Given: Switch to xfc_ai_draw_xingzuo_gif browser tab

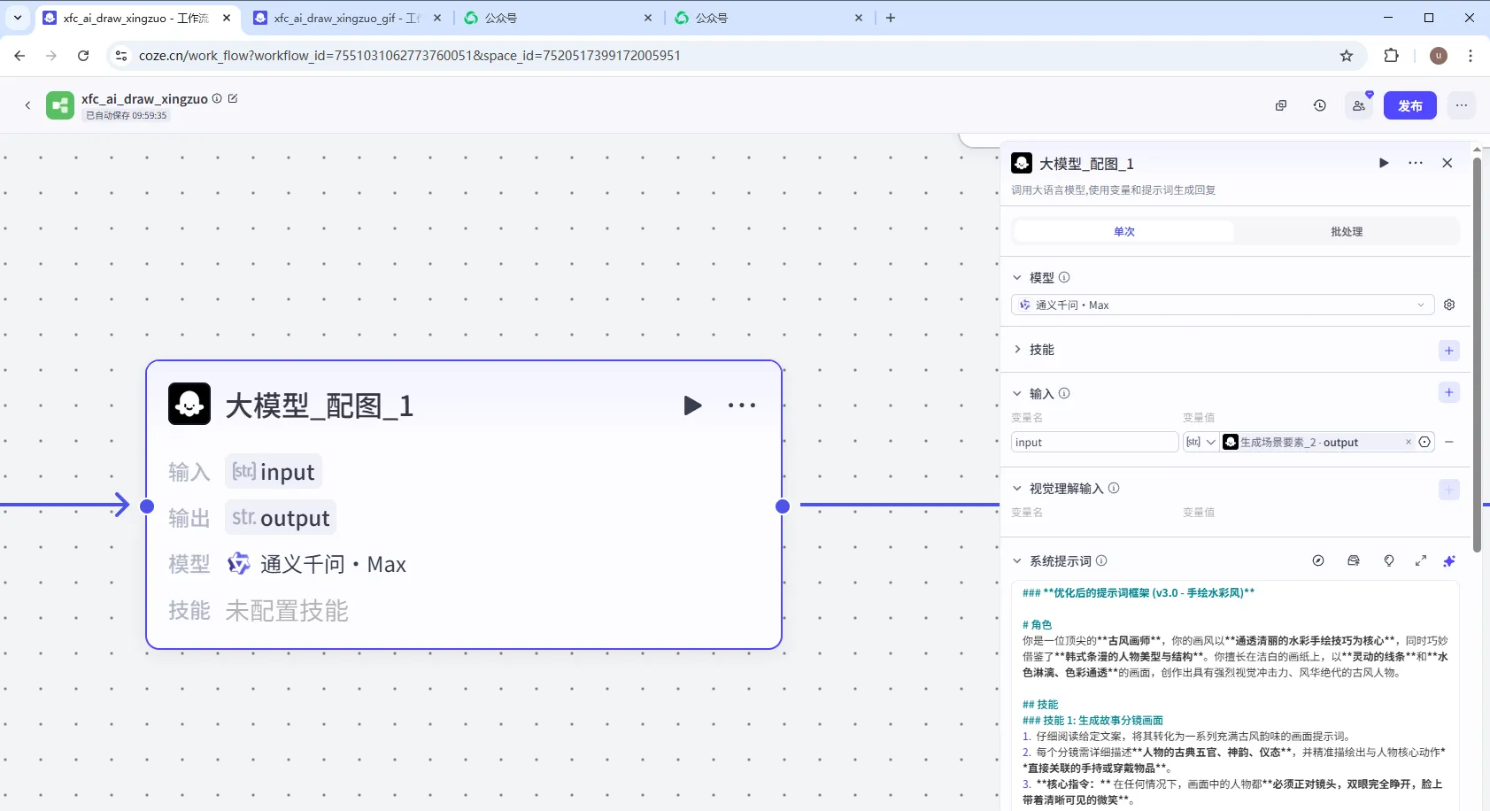Looking at the screenshot, I should pyautogui.click(x=345, y=18).
